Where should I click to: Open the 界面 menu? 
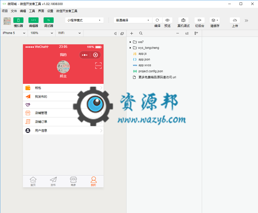point(41,11)
